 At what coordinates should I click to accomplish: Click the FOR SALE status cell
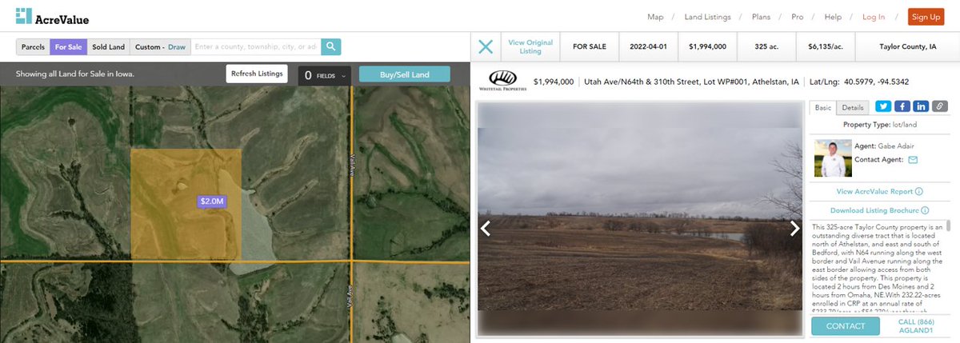point(590,47)
